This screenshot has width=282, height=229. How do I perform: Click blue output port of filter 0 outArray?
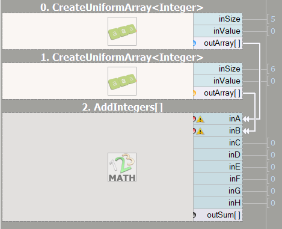194,43
